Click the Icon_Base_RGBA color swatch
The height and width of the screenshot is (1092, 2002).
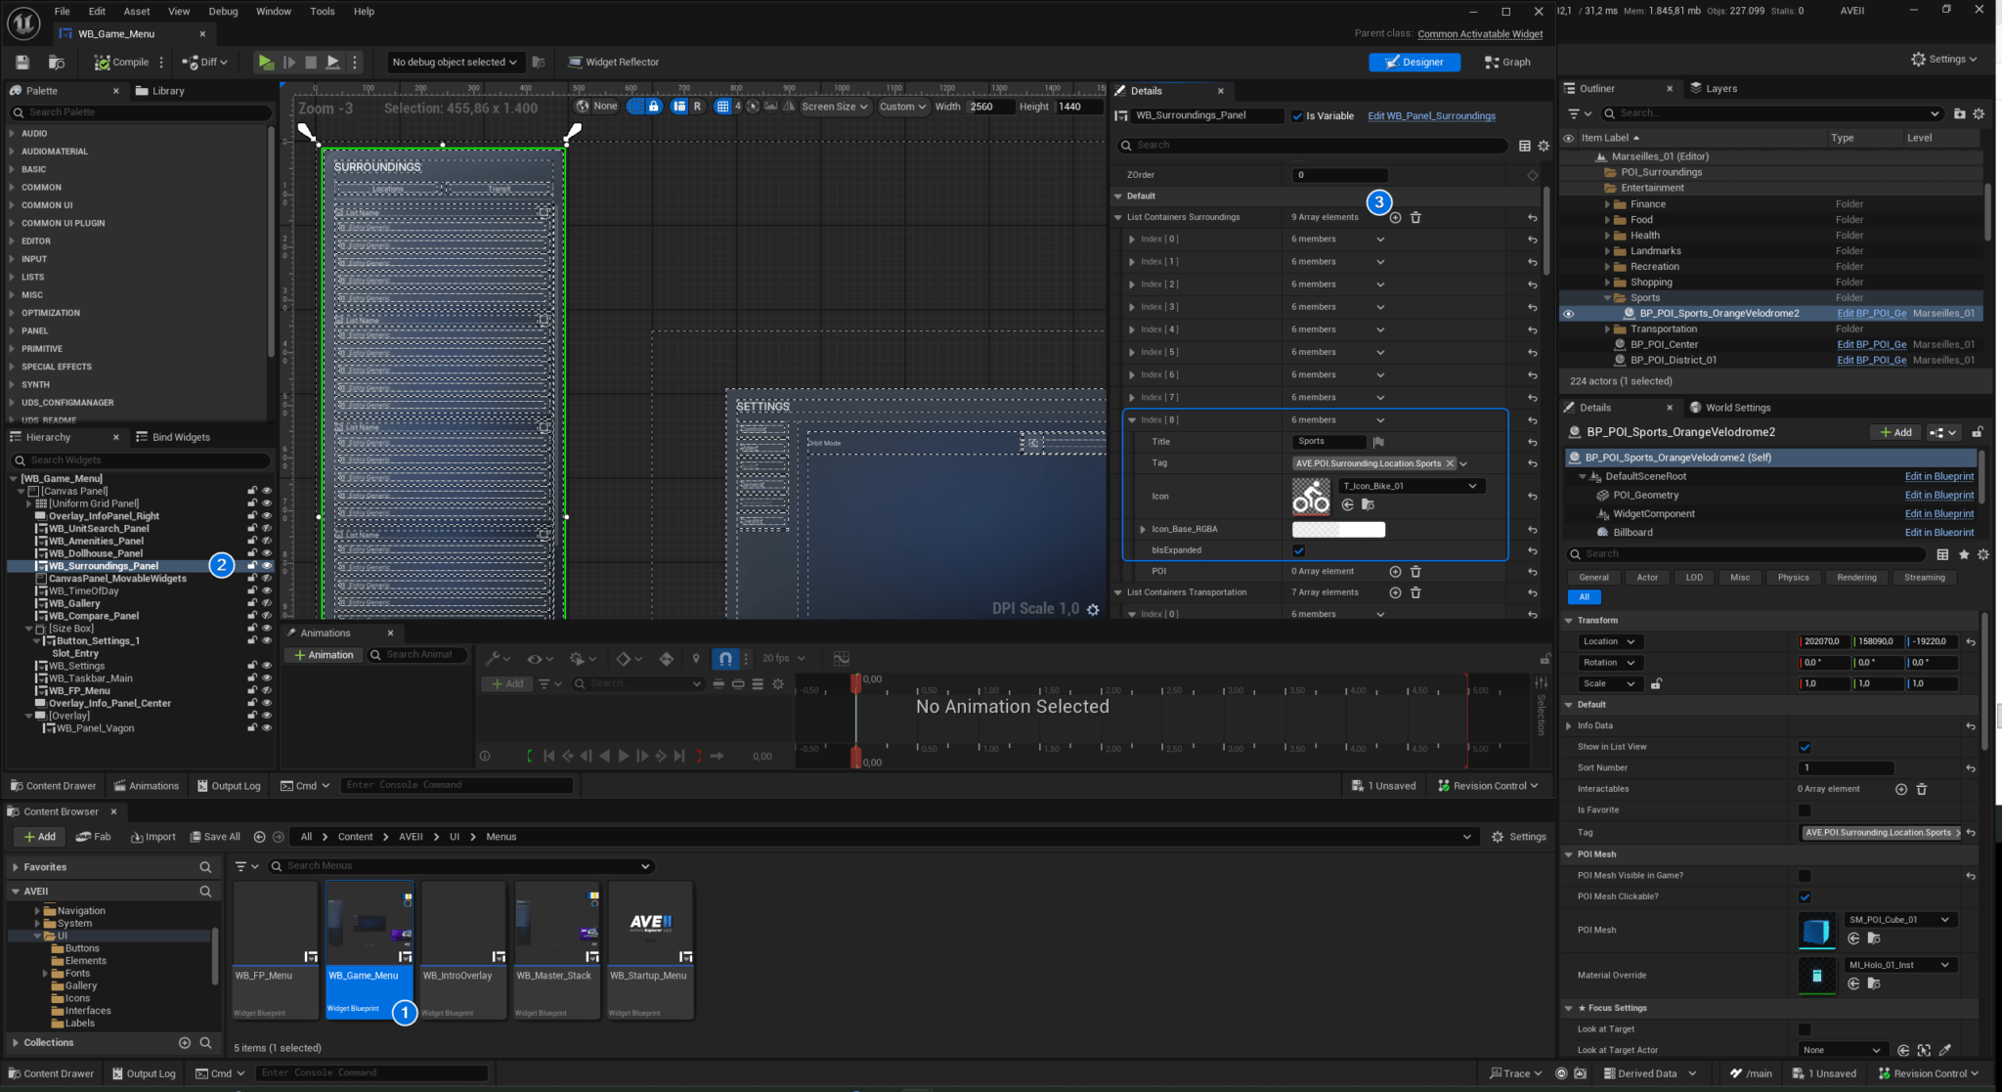point(1338,529)
